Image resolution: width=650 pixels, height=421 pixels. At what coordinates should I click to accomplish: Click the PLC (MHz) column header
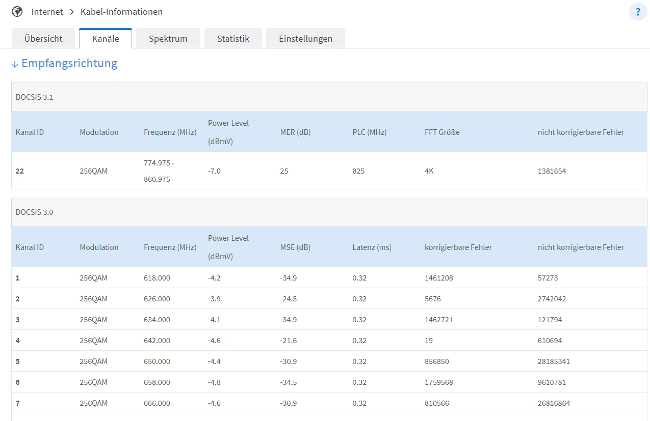[369, 132]
